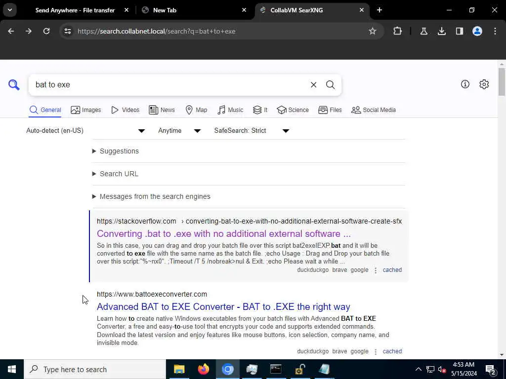Open Converting .bat to .exe StackOverflow result
The width and height of the screenshot is (506, 379).
[x=224, y=233]
